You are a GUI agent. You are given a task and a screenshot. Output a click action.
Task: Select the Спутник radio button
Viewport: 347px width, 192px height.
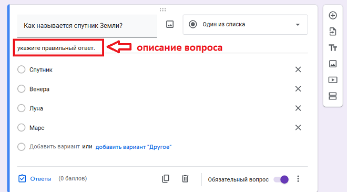[21, 69]
